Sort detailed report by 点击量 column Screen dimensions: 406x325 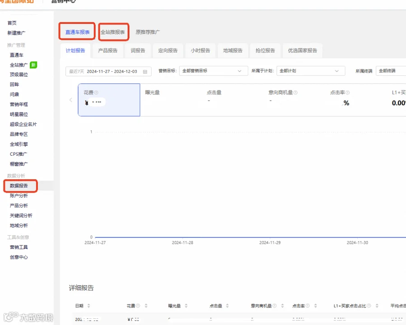227,306
